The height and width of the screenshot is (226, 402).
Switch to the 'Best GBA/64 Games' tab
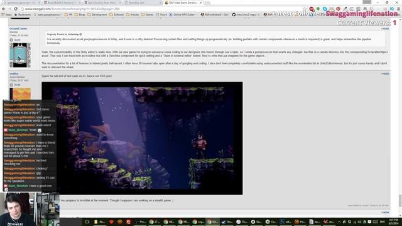coord(62,3)
